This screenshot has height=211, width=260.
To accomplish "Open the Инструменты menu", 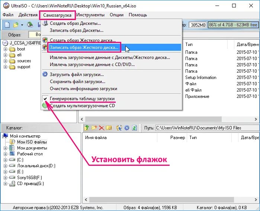I will click(90, 15).
